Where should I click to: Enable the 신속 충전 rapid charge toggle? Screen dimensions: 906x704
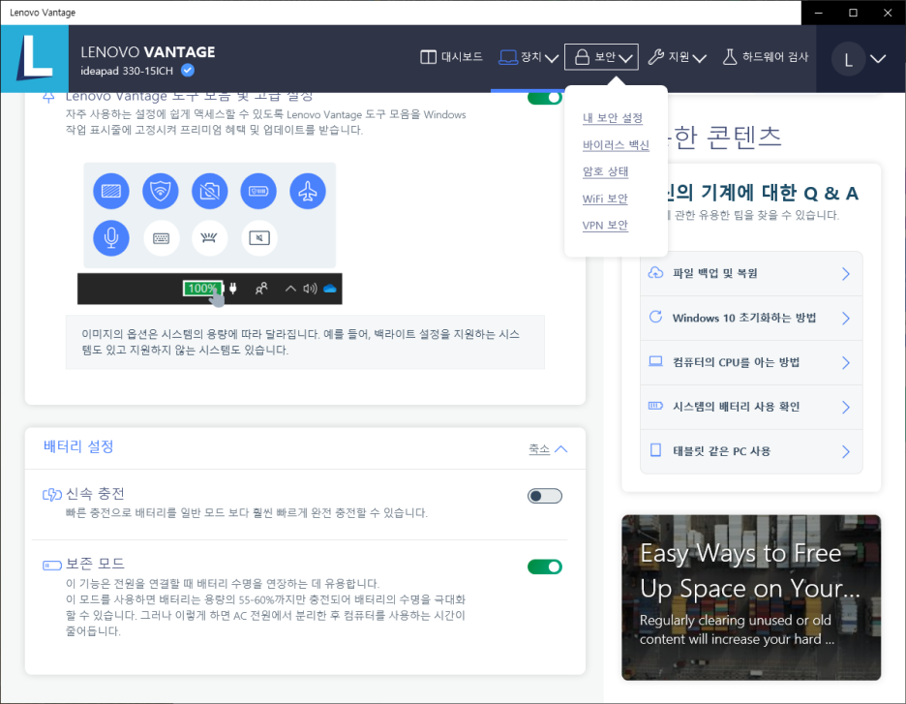[x=545, y=496]
